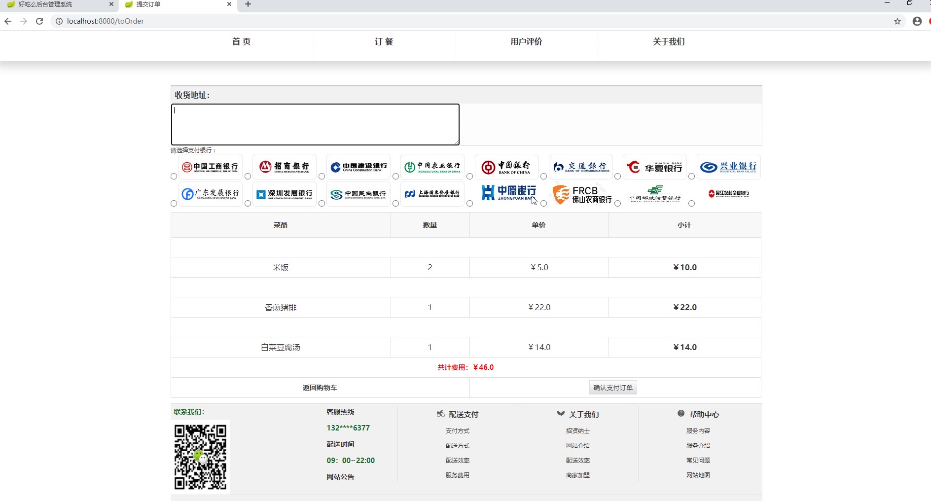Image resolution: width=931 pixels, height=501 pixels.
Task: Click the browser address bar URL
Action: 106,21
